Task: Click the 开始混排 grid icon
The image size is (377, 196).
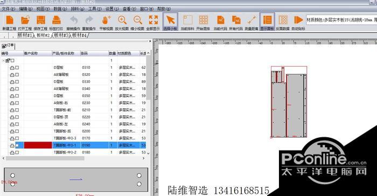Action: click(203, 20)
